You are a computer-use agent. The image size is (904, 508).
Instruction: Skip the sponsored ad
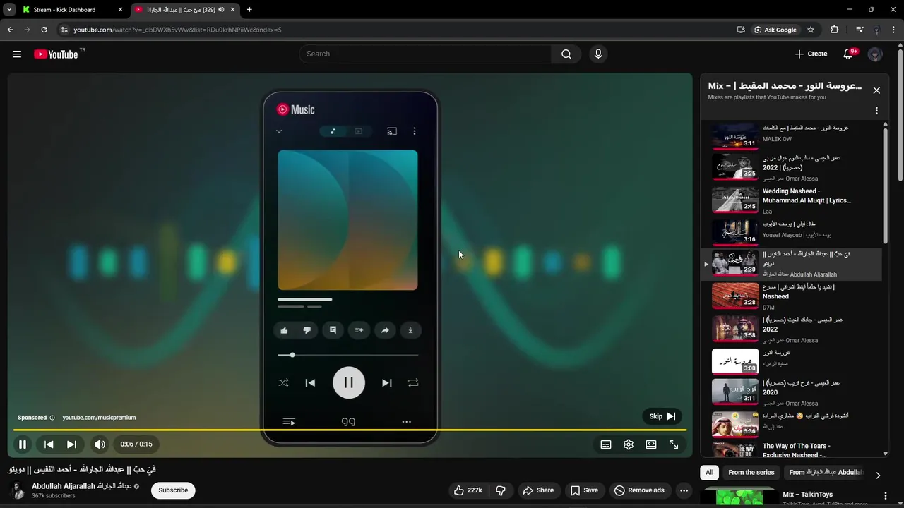tap(662, 416)
